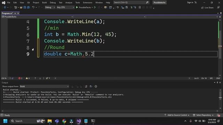The height and width of the screenshot is (125, 223).
Task: Close the Program.cs tab
Action: point(18,13)
